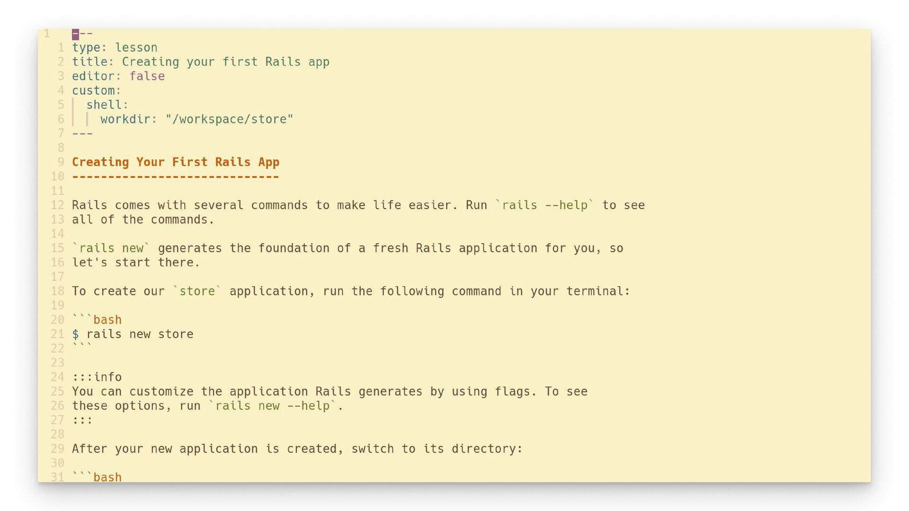Click the inline code 'store' in the paragraph
This screenshot has height=511, width=909.
point(197,291)
